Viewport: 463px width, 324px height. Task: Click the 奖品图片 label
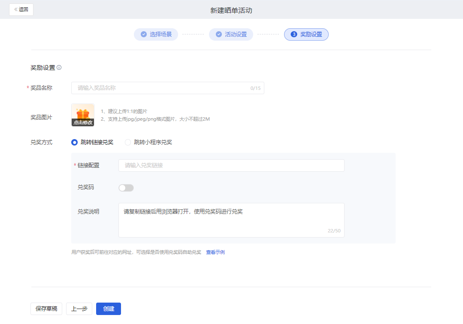click(x=41, y=117)
